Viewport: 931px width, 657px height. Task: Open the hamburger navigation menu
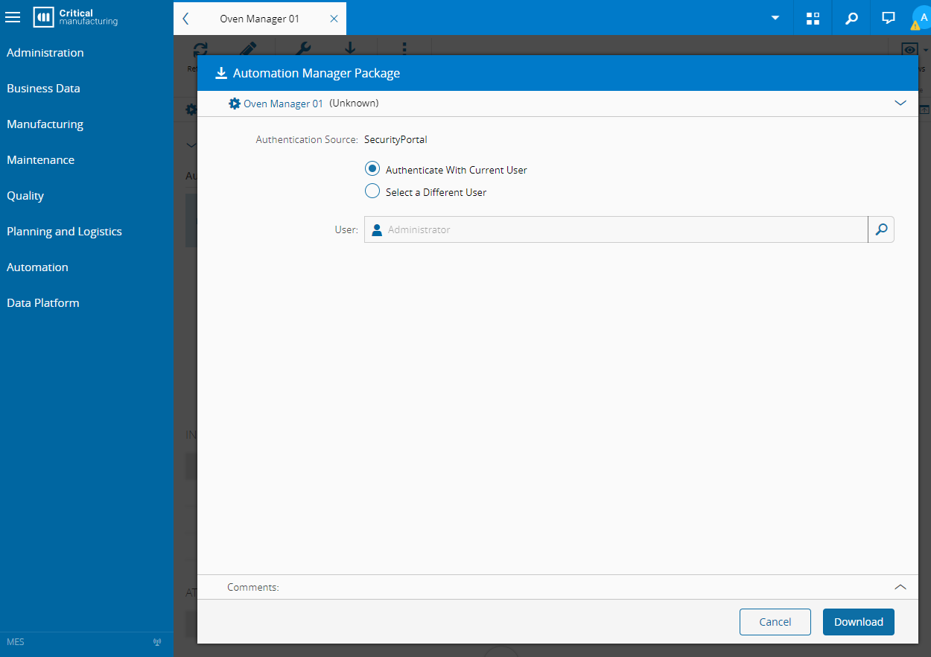coord(13,17)
